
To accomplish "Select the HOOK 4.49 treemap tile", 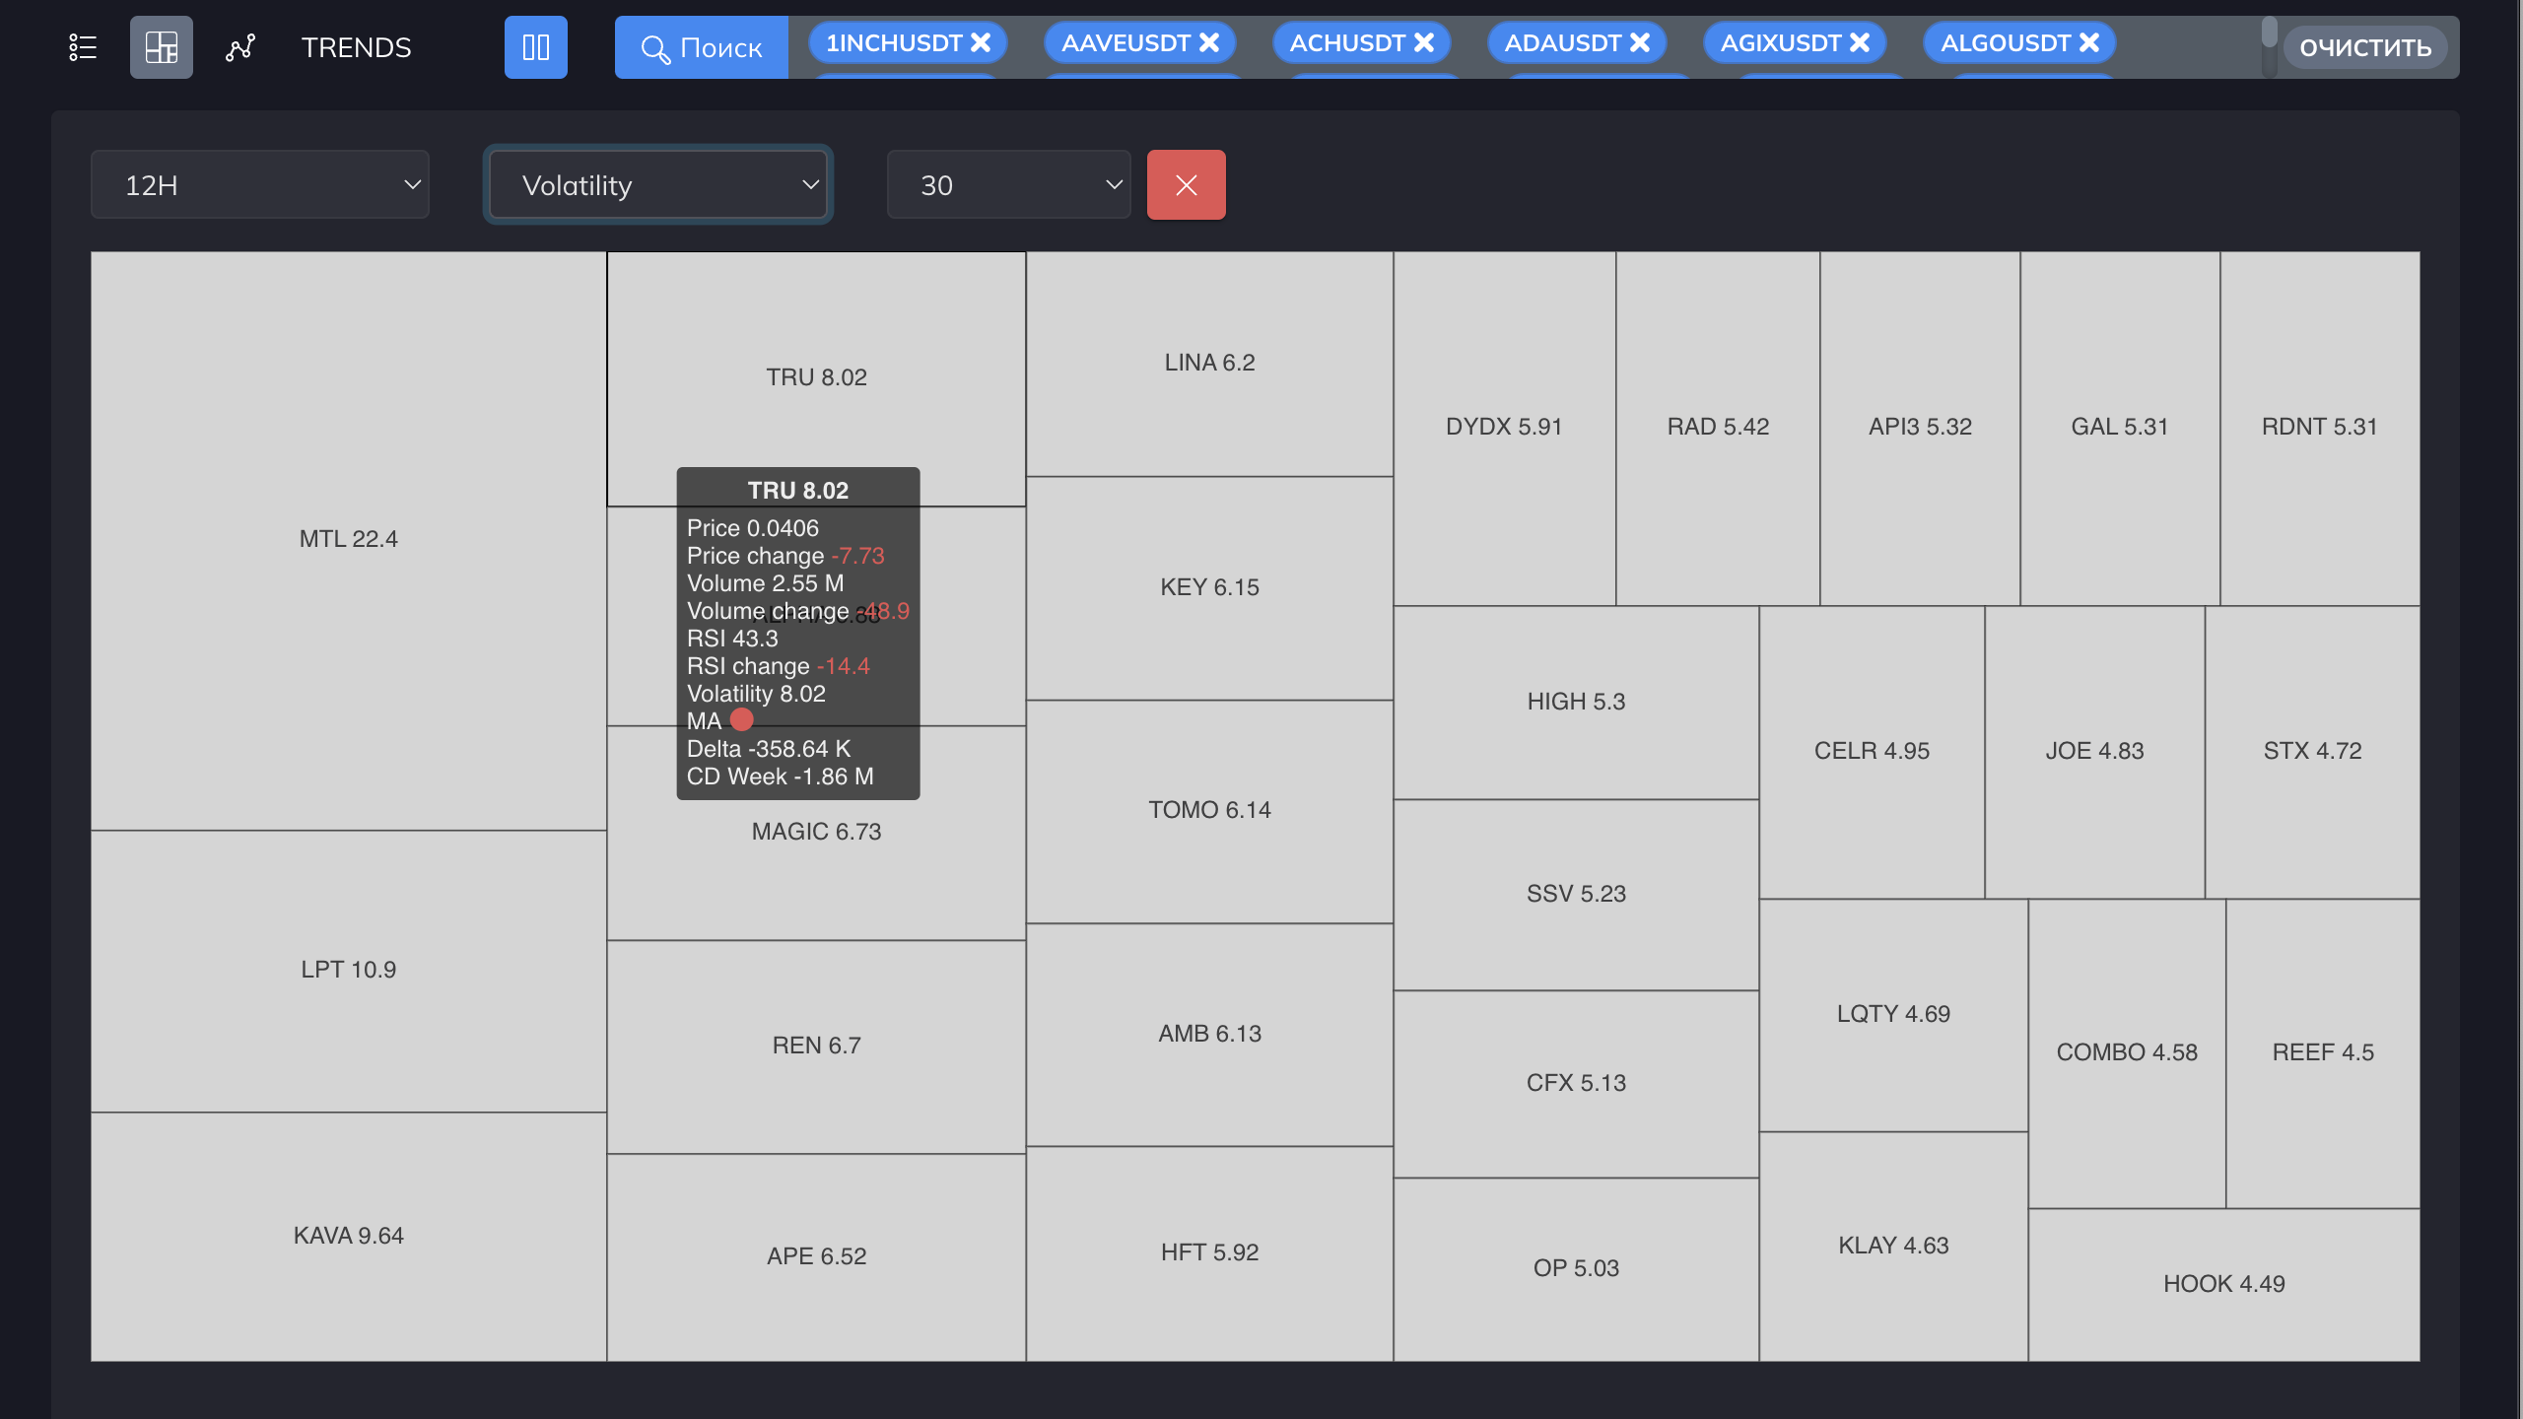I will (2223, 1283).
